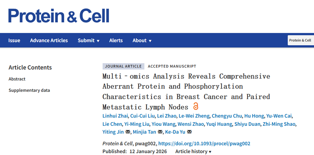Click the mail icon next to Ke-Da Yu
Screen dimensions: 314x155
[x=189, y=132]
